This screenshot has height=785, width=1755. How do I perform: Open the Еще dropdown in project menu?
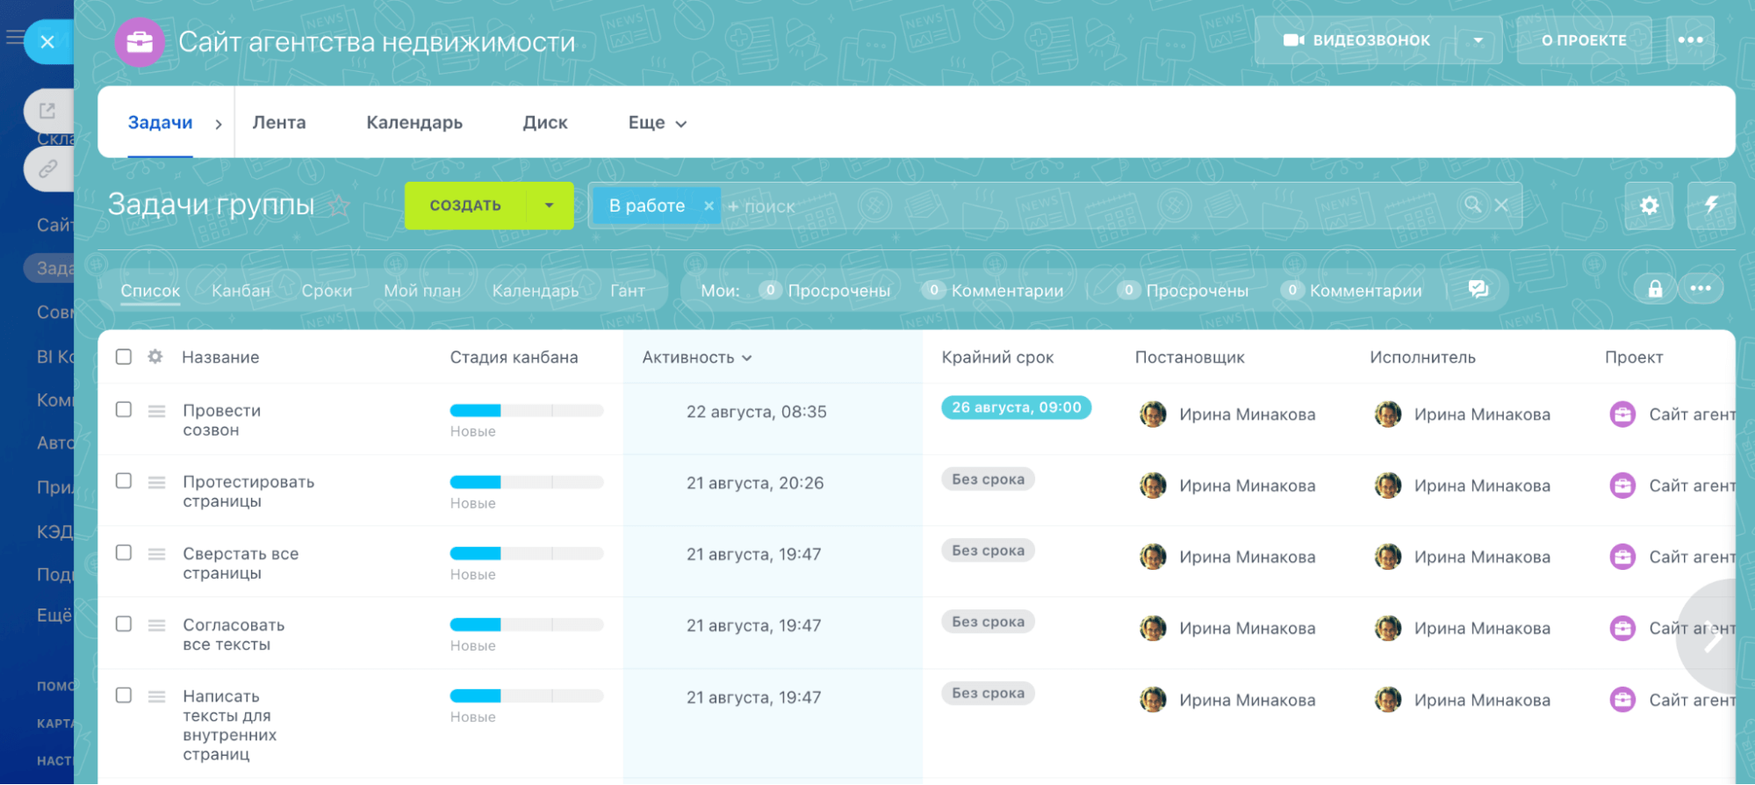point(657,123)
